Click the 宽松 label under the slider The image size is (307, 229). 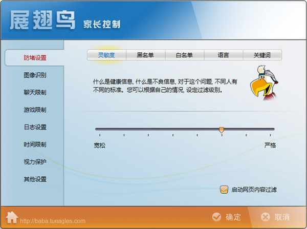(x=99, y=145)
